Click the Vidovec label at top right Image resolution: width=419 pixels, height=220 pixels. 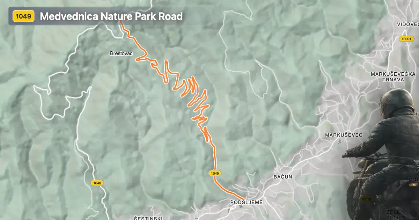408,24
